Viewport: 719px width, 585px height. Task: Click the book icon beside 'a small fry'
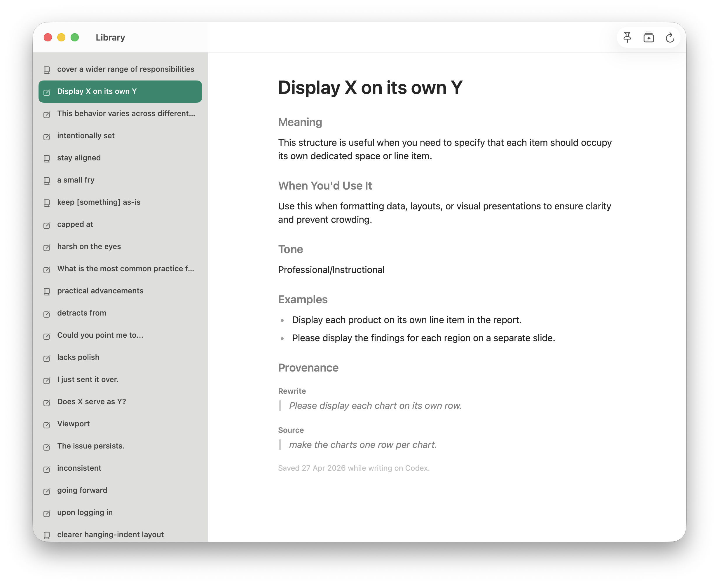pos(47,181)
